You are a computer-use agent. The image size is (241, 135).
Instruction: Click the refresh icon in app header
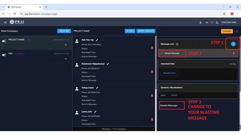[212, 22]
